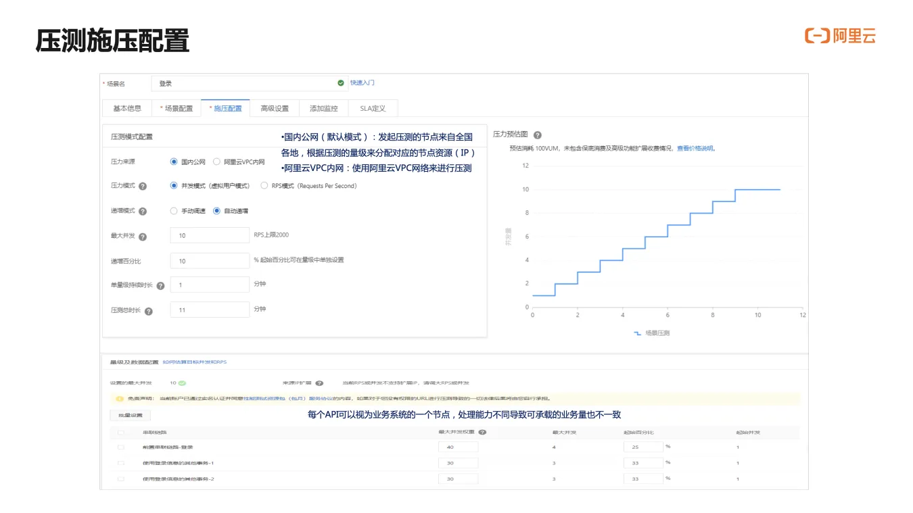Click the 使用登录信息的其他事务-2 row name
The width and height of the screenshot is (913, 513).
178,479
